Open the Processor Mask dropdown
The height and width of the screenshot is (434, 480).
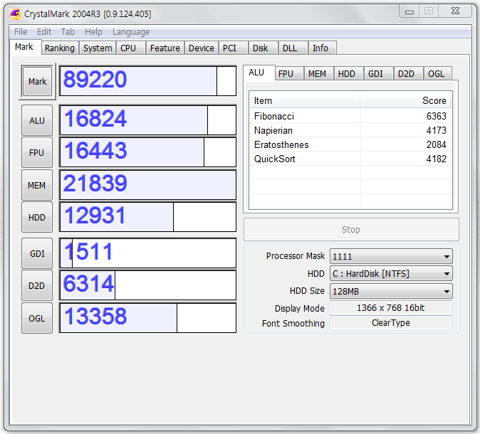pyautogui.click(x=391, y=256)
